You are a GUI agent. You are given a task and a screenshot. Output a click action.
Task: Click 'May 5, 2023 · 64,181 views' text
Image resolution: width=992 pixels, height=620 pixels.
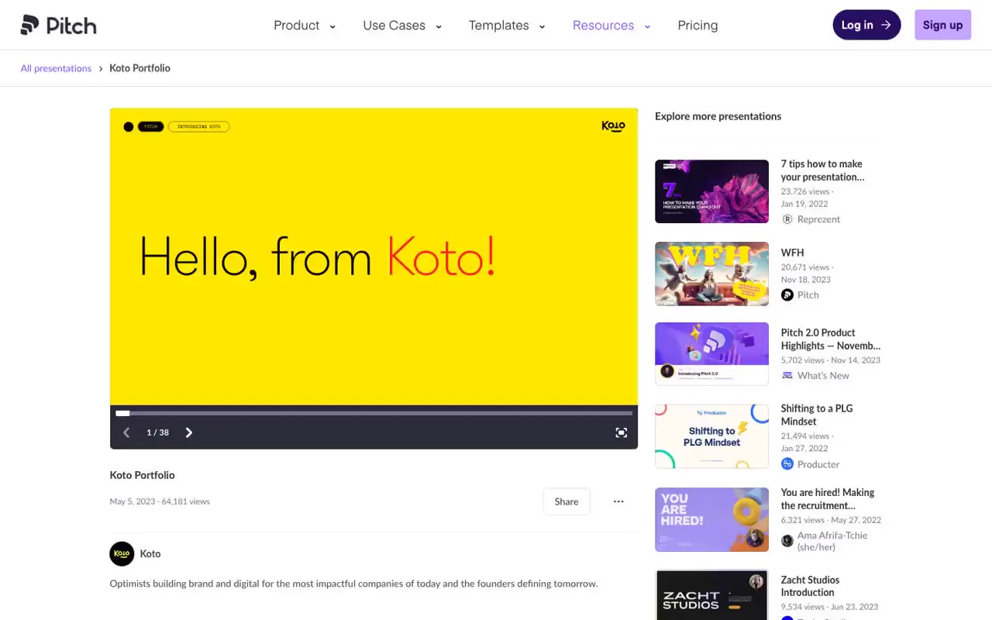[x=160, y=501]
